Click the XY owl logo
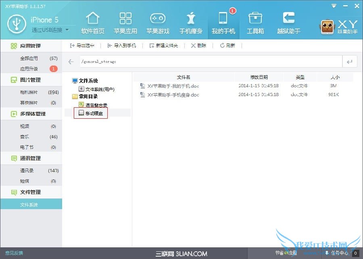363x259 pixels. click(x=328, y=27)
